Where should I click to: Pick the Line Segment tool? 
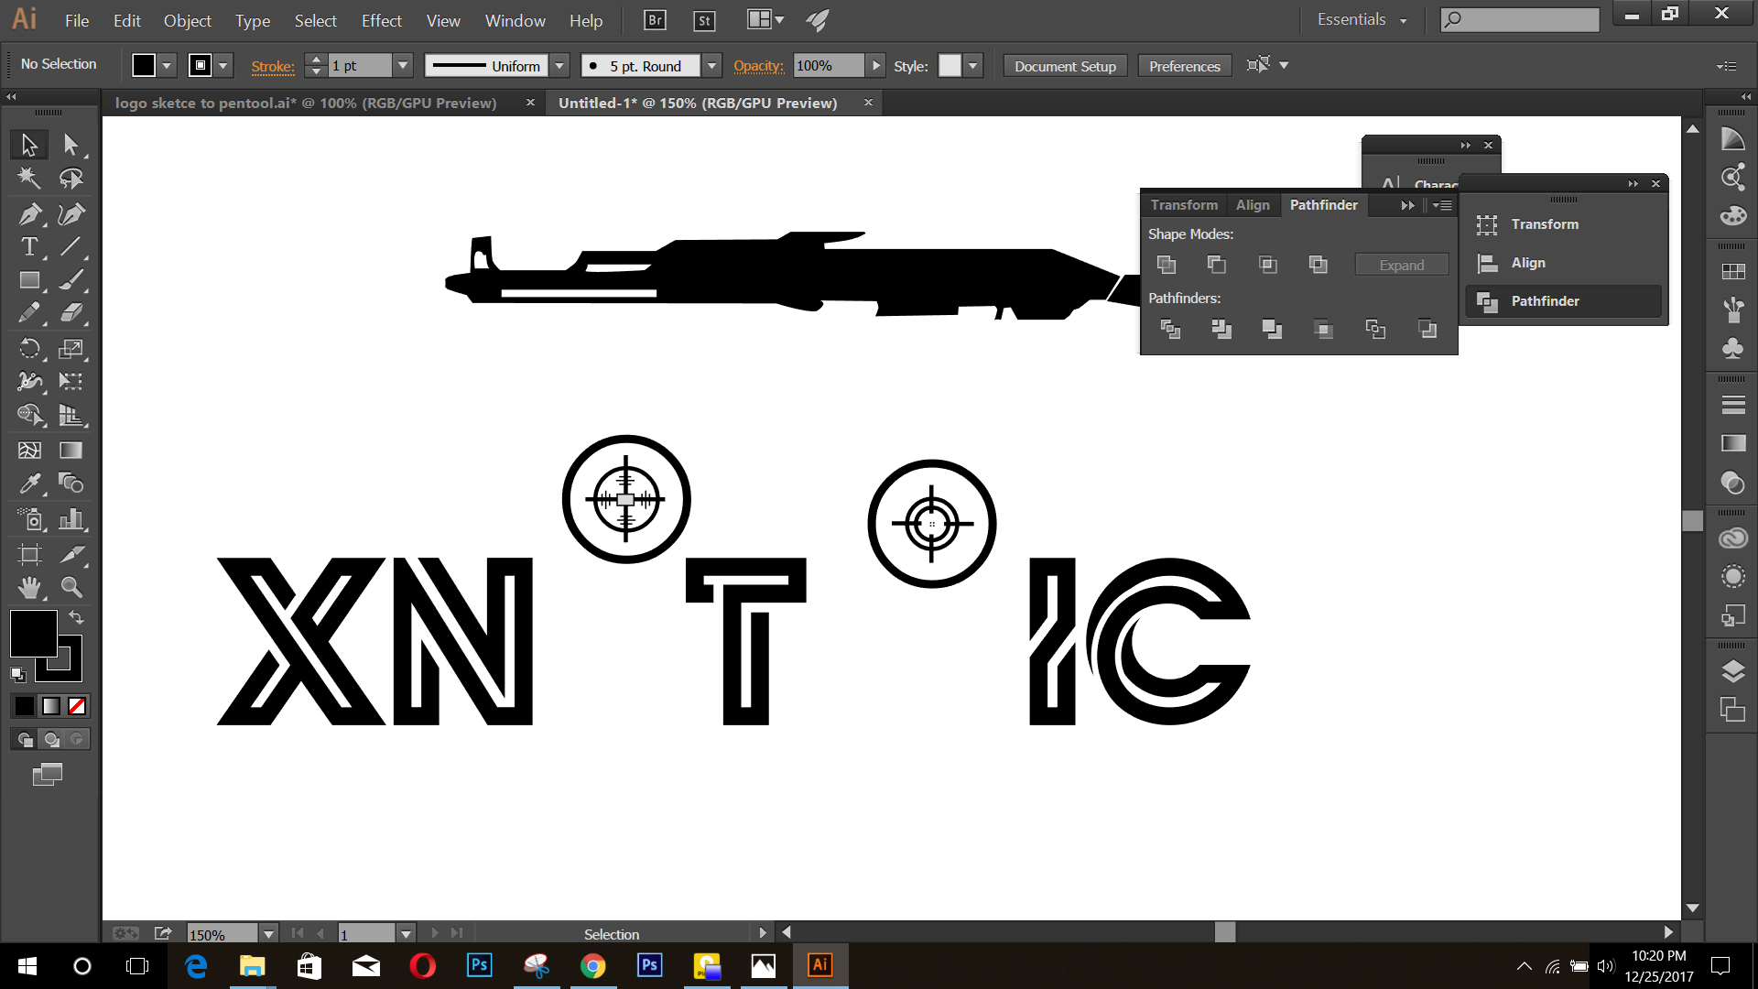pyautogui.click(x=71, y=247)
